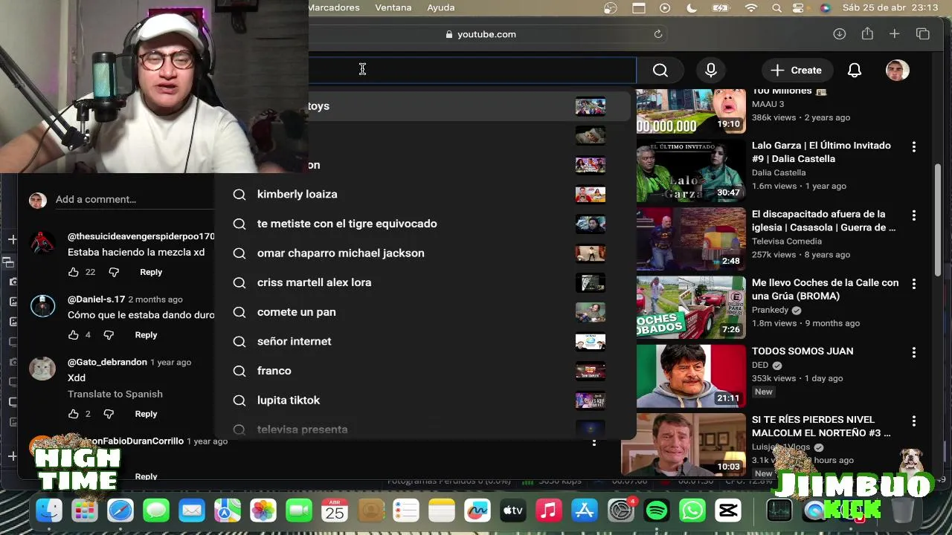Reply to @Gato_debrandon's comment

(x=146, y=414)
